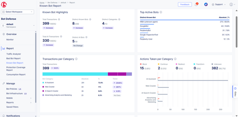The width and height of the screenshot is (238, 117).
Task: Click the PerplexityBot row
Action: click(185, 30)
